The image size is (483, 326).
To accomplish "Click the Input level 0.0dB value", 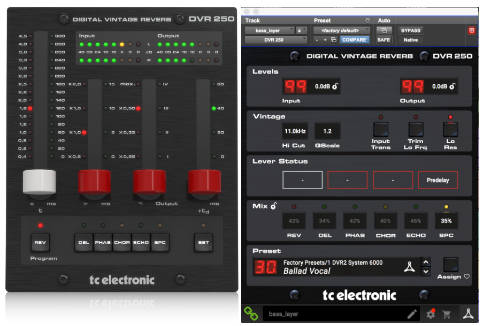I will pos(322,86).
